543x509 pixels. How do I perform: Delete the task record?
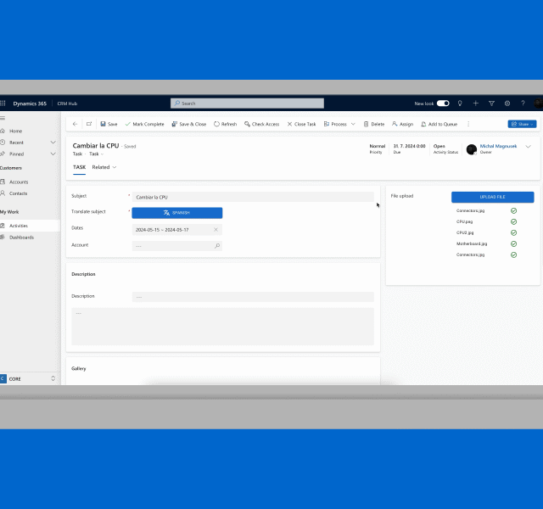(x=374, y=124)
